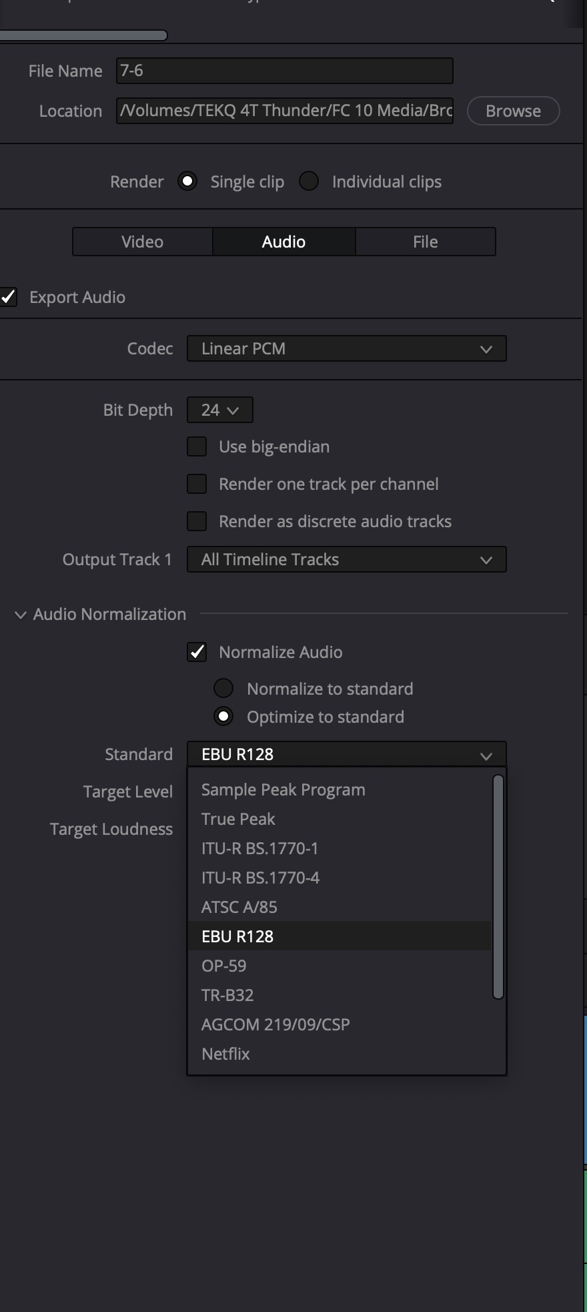The height and width of the screenshot is (1312, 587).
Task: Choose Netflix from the Standard list
Action: tap(225, 1054)
